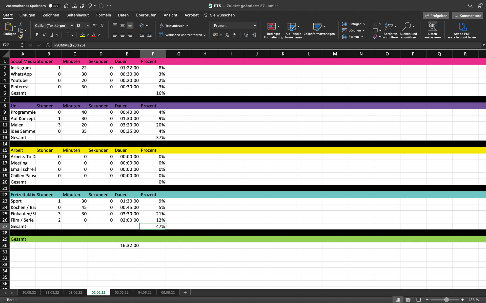Increase indent of cell
Image resolution: width=486 pixels, height=303 pixels.
(149, 35)
